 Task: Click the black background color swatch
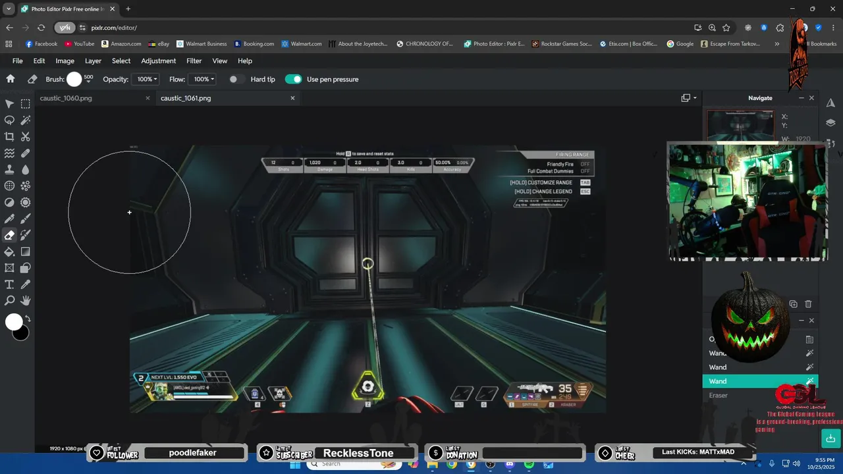(22, 333)
